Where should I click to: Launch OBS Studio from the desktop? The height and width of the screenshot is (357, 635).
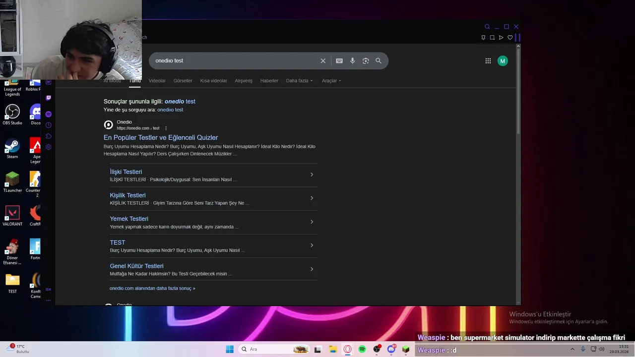coord(12,115)
